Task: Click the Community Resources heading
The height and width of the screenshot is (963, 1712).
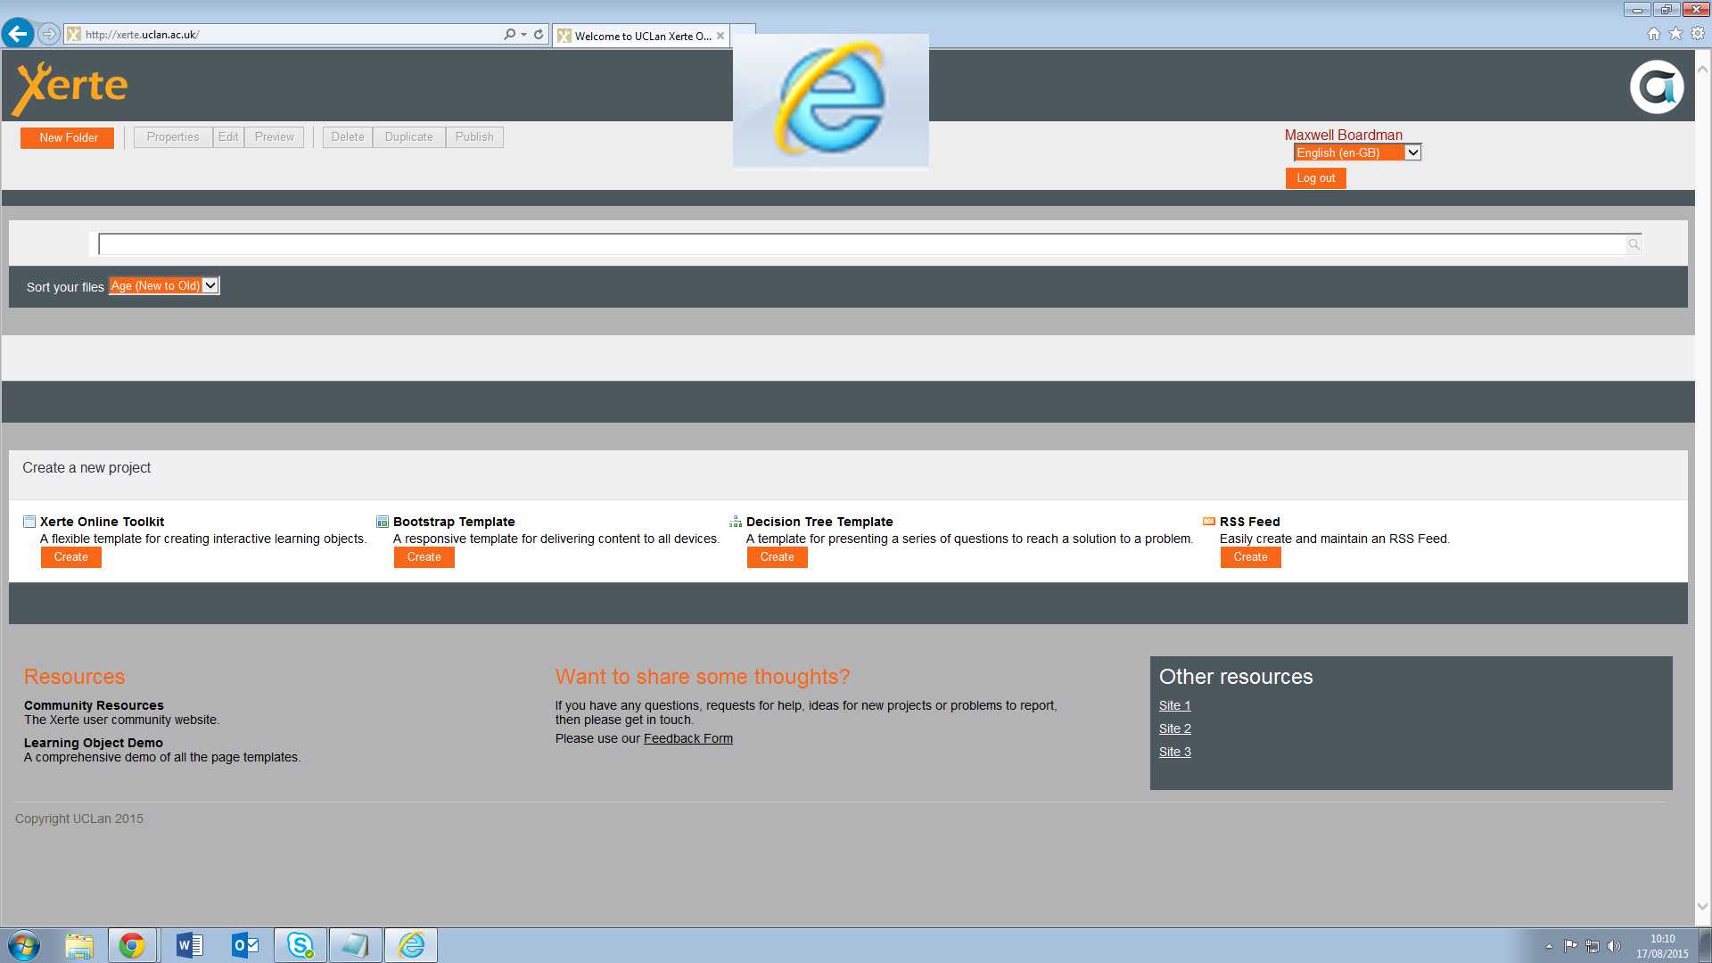Action: 94,705
